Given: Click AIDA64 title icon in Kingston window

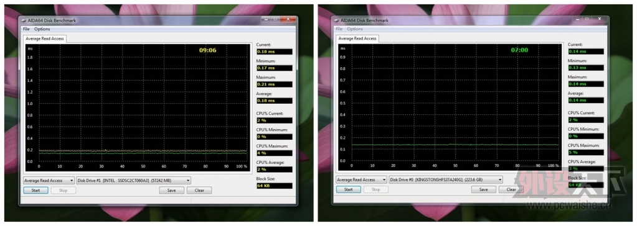Looking at the screenshot, I should tap(336, 20).
